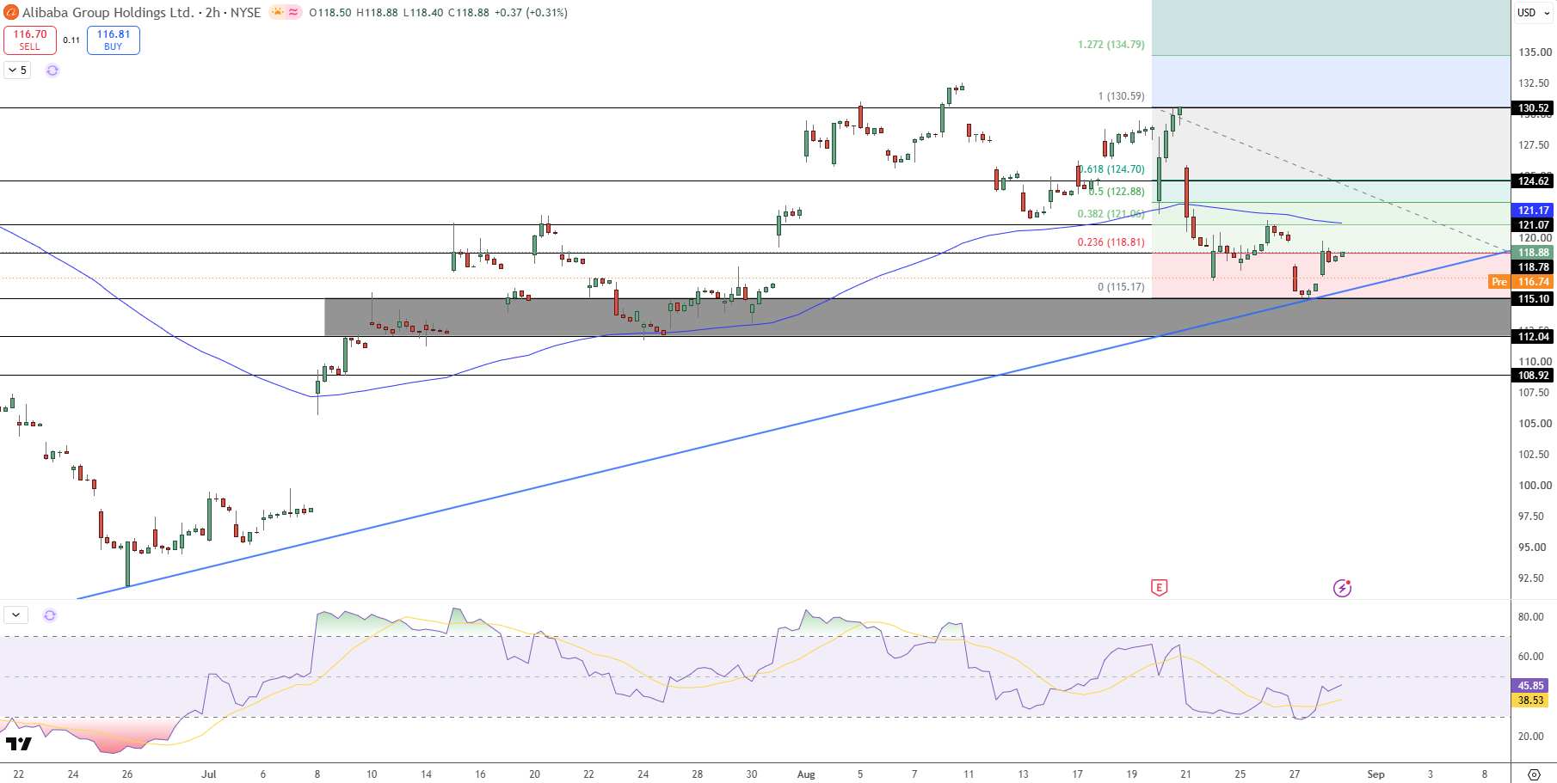This screenshot has width=1557, height=783.
Task: Click the sun market status icon
Action: point(278,12)
